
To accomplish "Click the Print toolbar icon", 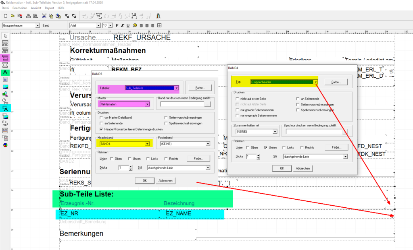I will (x=28, y=16).
